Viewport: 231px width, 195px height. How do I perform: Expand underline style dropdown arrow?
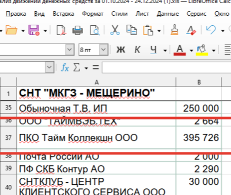(165, 51)
